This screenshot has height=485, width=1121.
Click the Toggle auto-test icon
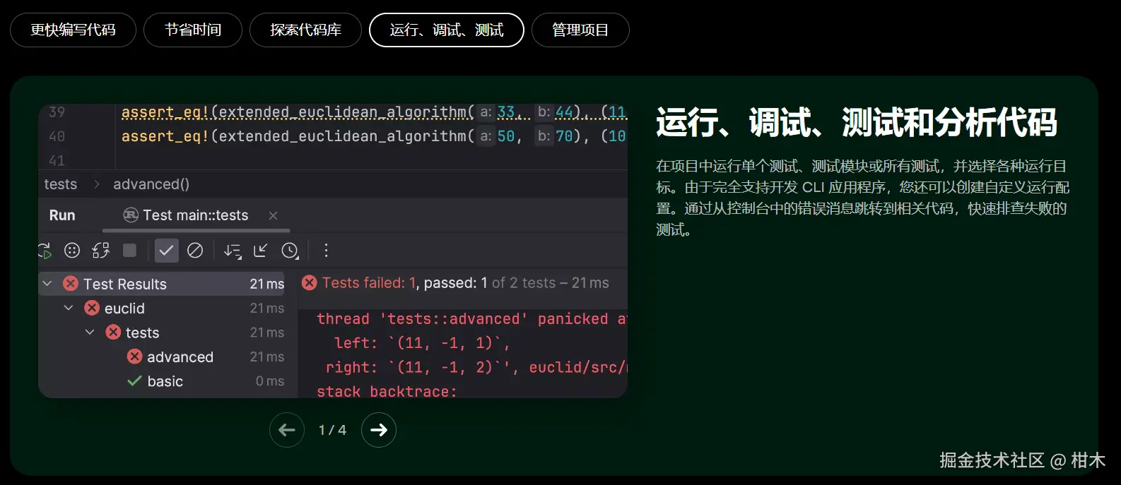tap(101, 251)
